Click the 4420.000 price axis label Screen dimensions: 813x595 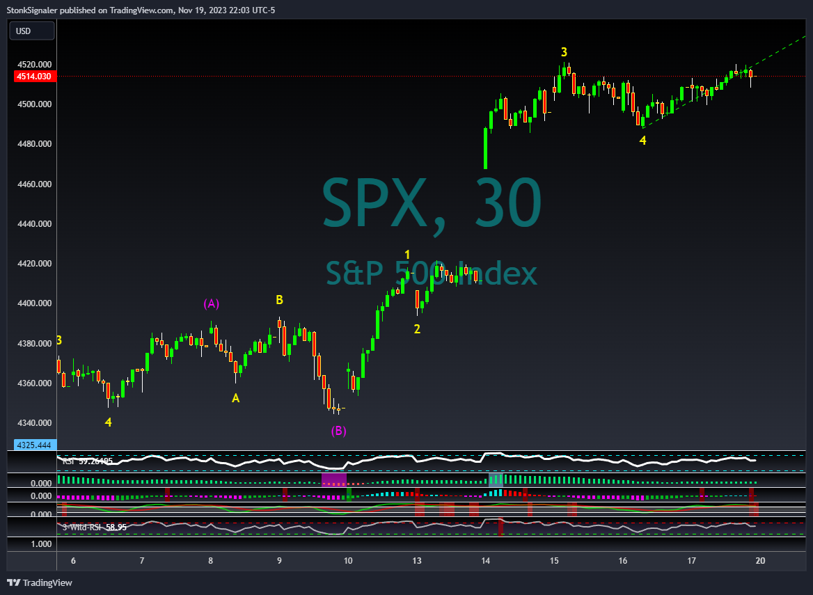[x=35, y=263]
